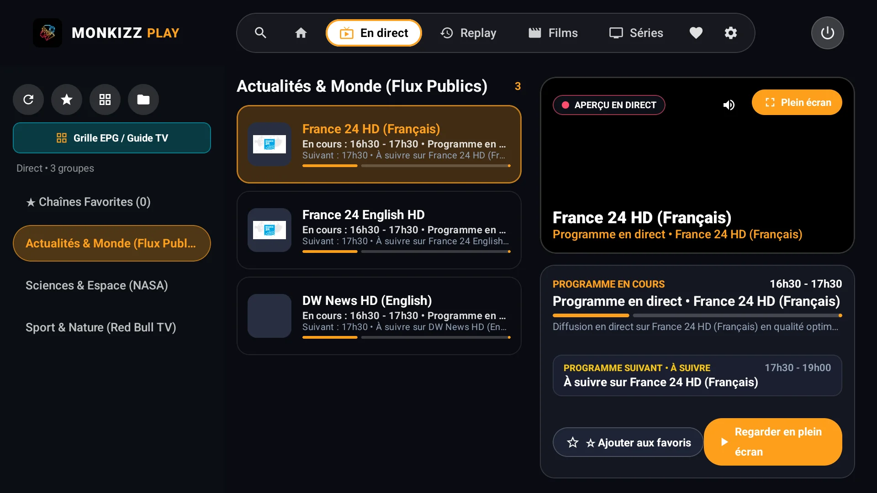The width and height of the screenshot is (877, 493).
Task: Click the DW News HD empty logo placeholder
Action: [x=269, y=316]
